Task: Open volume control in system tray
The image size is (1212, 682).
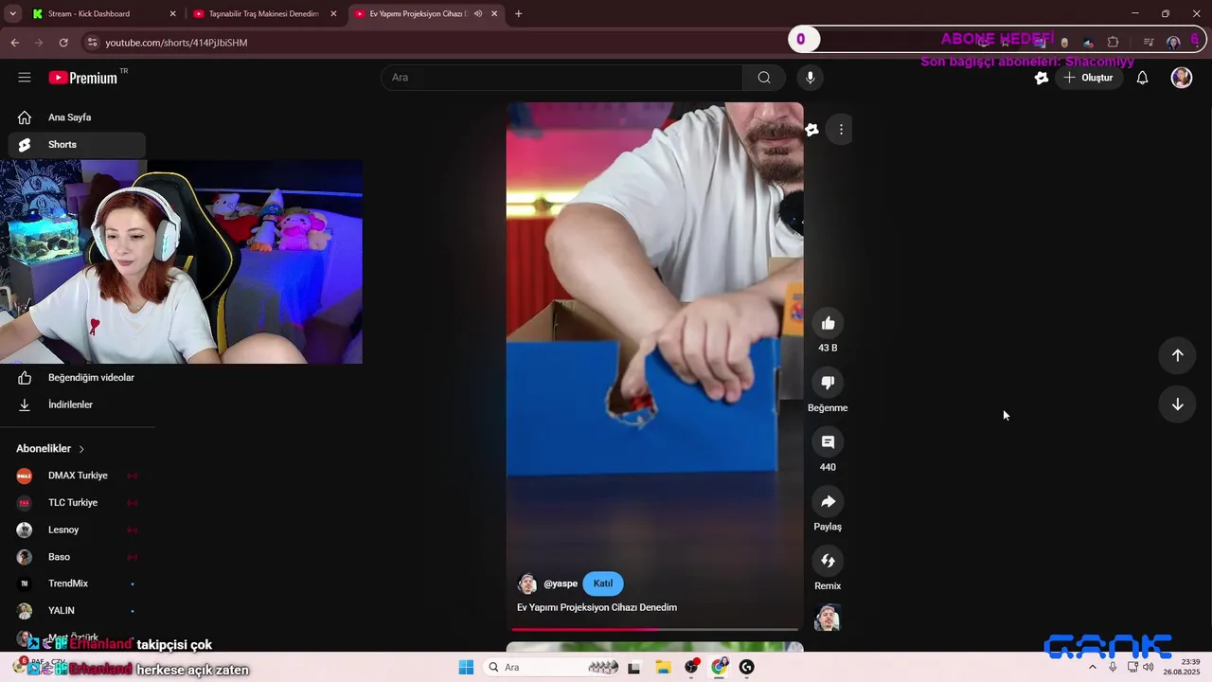Action: point(1148,668)
